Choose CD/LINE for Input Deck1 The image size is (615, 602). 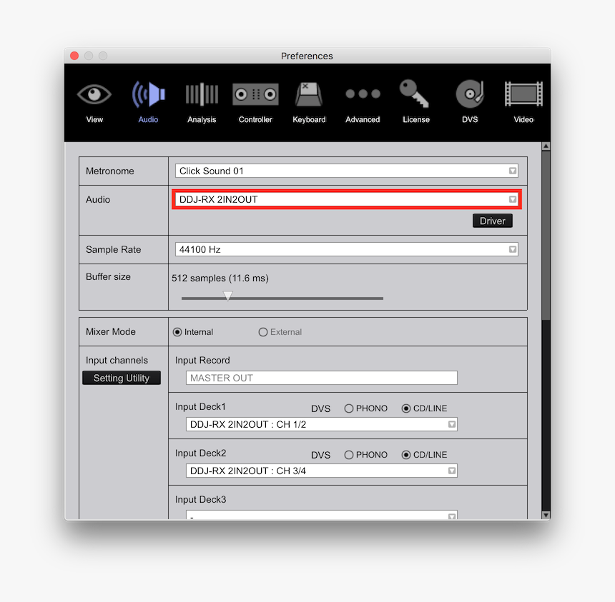coord(406,408)
